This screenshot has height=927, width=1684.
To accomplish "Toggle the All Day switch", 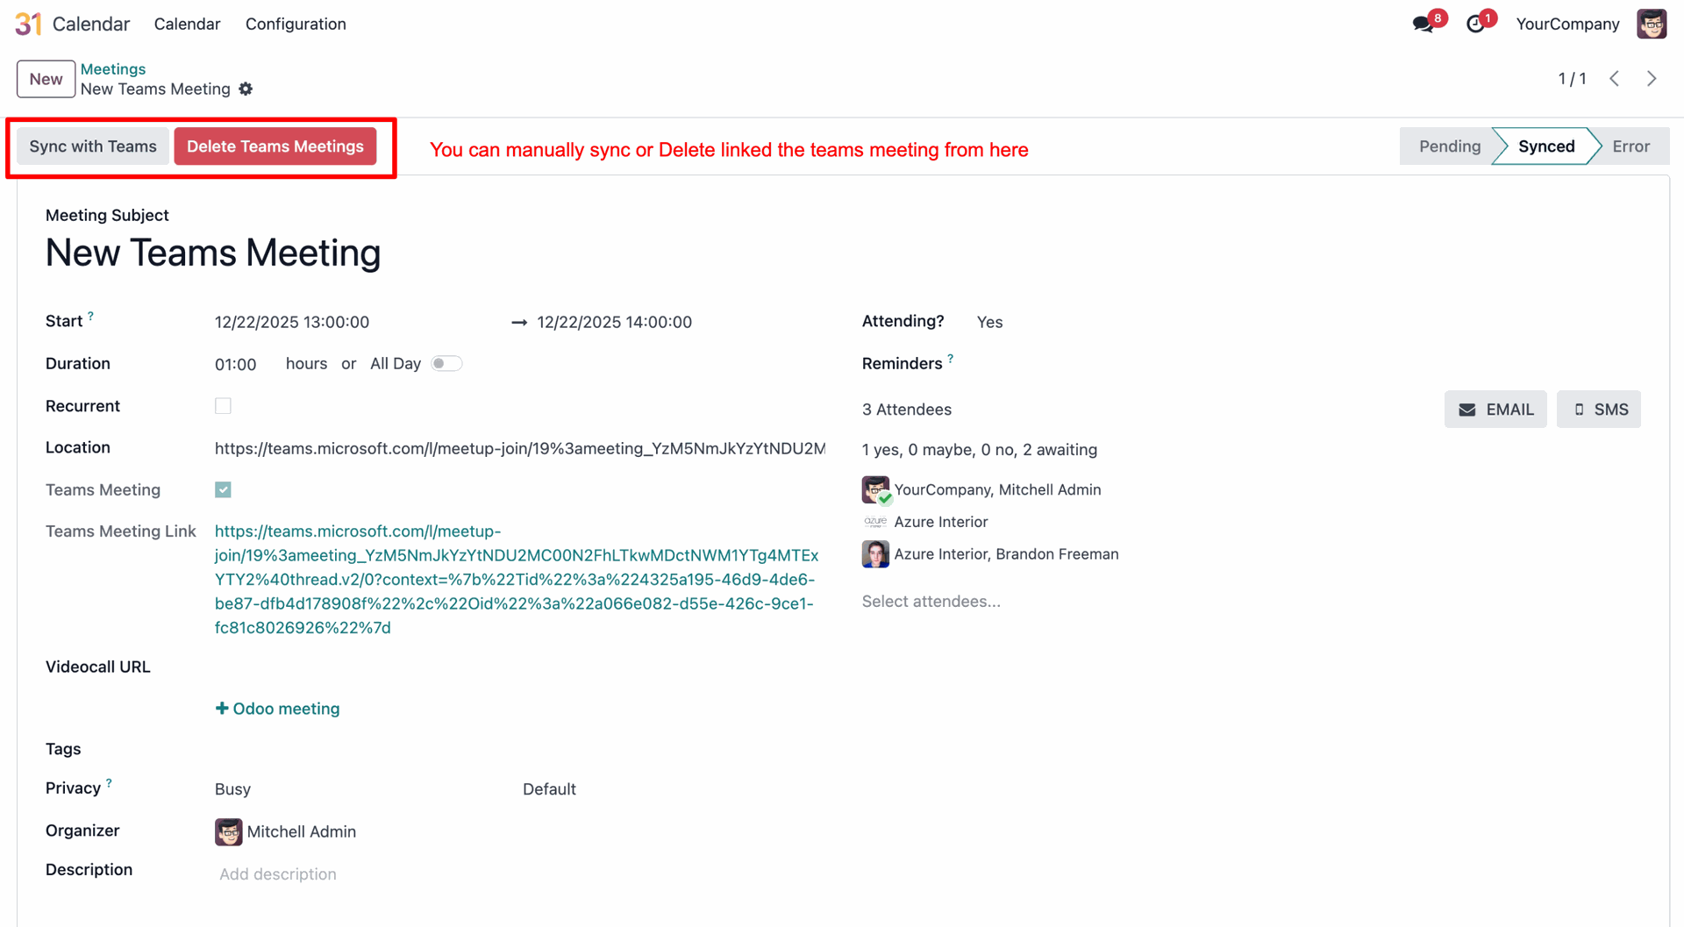I will pyautogui.click(x=446, y=363).
